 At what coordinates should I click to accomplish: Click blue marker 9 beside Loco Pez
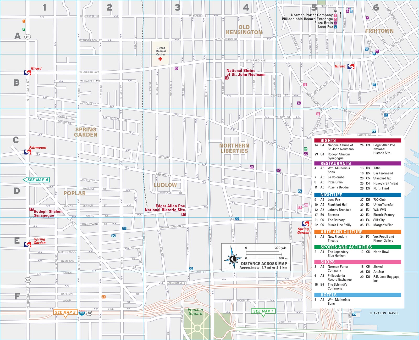tap(335, 27)
